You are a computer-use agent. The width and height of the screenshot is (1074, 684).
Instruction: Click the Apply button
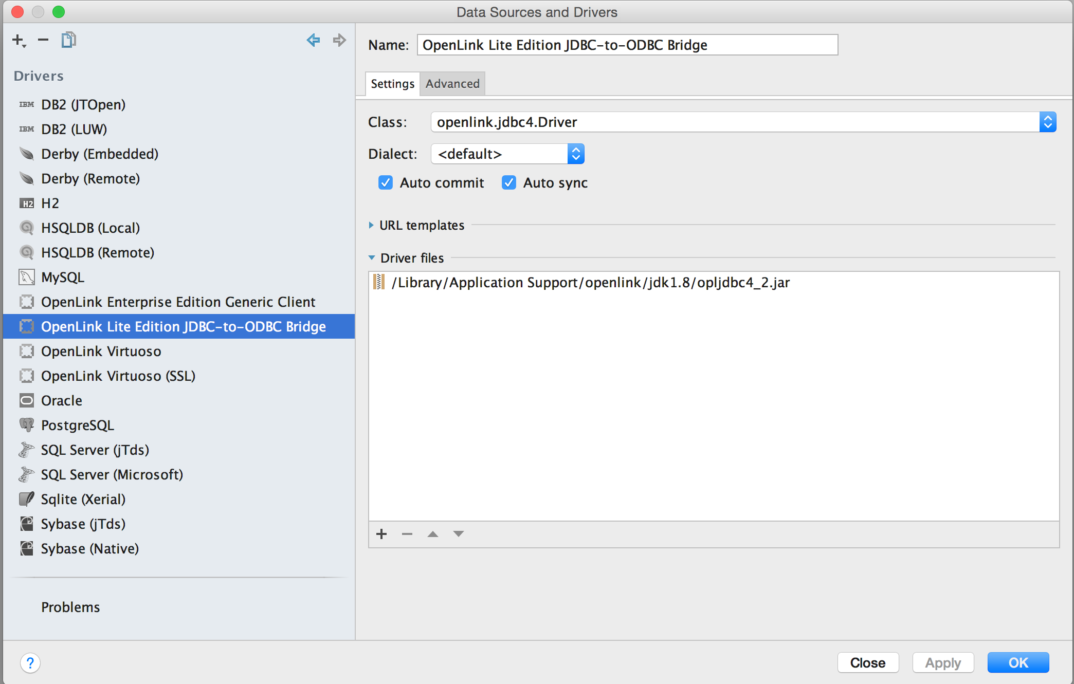pos(943,662)
